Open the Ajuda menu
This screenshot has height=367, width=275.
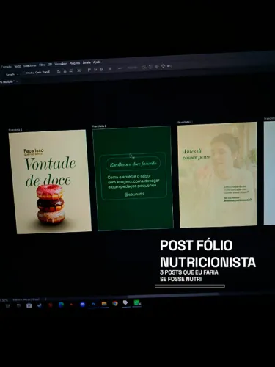[x=97, y=62]
